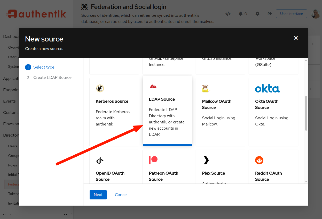The image size is (322, 219).
Task: Click the LDAP Source red logo icon
Action: [153, 87]
